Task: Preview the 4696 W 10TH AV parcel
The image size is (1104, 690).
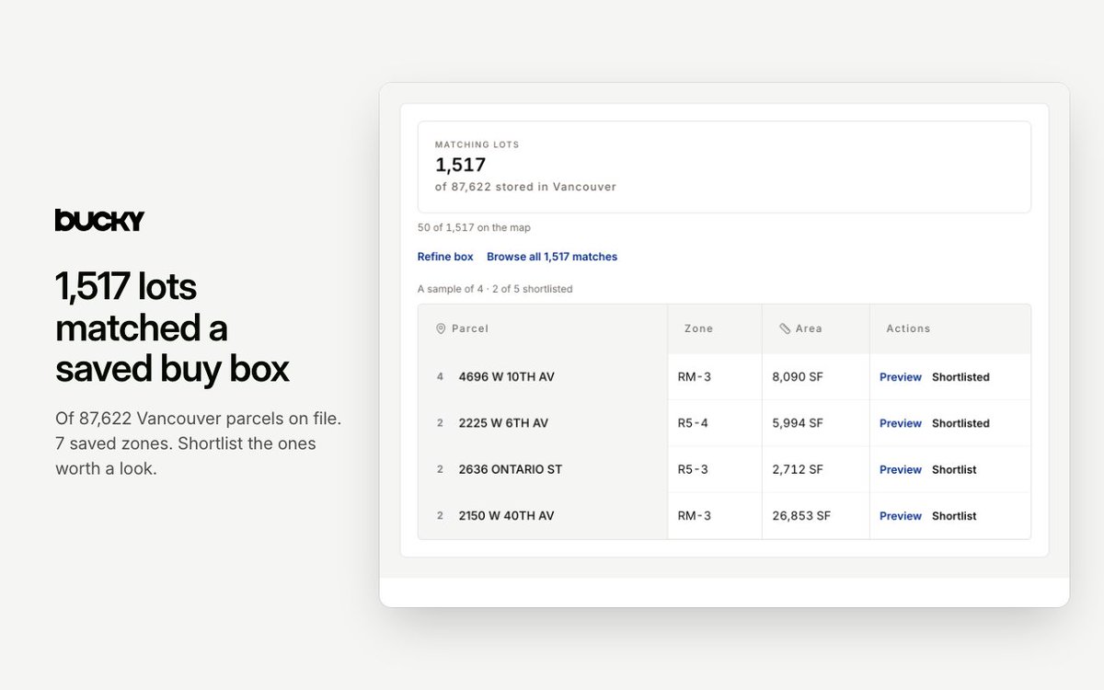Action: (901, 377)
